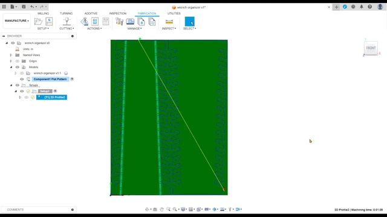Open the SETUP dropdown menu
The image size is (387, 217).
point(43,28)
